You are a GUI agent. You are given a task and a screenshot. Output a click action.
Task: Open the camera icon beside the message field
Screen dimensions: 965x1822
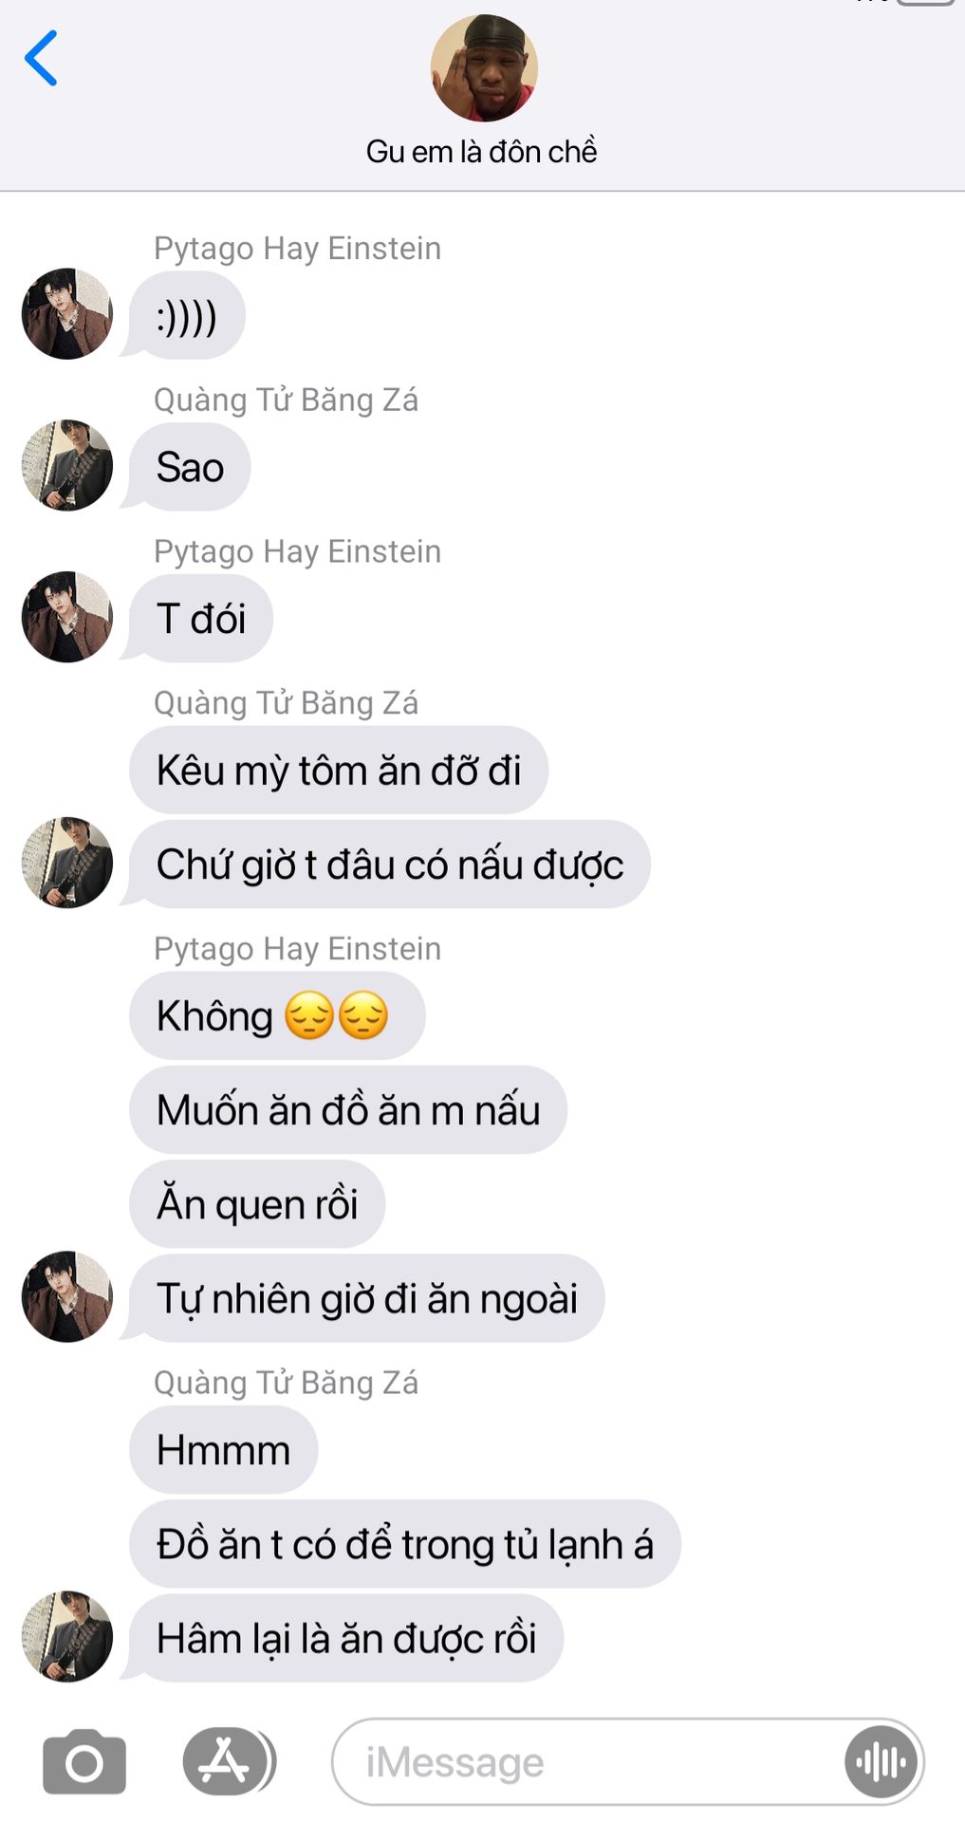coord(84,1762)
